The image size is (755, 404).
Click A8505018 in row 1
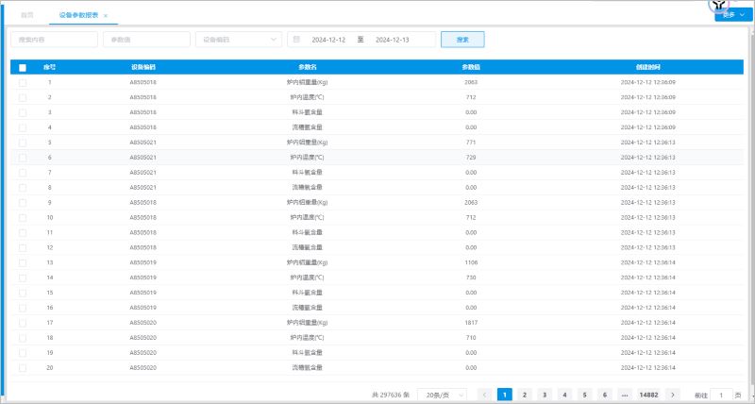(x=143, y=82)
